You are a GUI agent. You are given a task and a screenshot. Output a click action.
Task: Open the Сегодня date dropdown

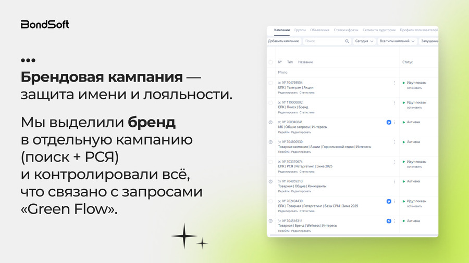pyautogui.click(x=364, y=41)
